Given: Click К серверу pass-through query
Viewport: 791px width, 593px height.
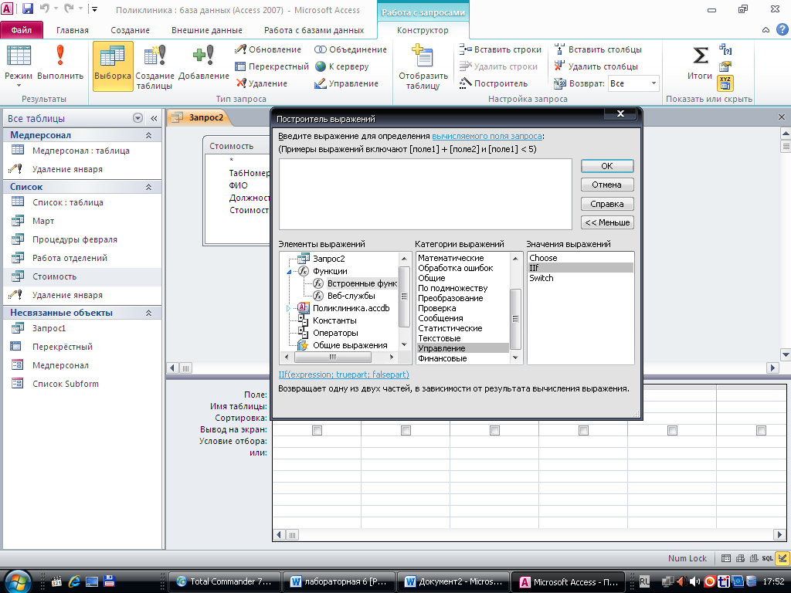Looking at the screenshot, I should (341, 66).
